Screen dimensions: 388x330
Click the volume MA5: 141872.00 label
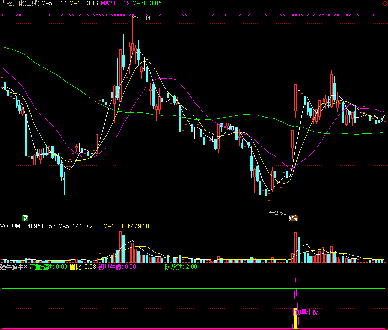point(80,226)
